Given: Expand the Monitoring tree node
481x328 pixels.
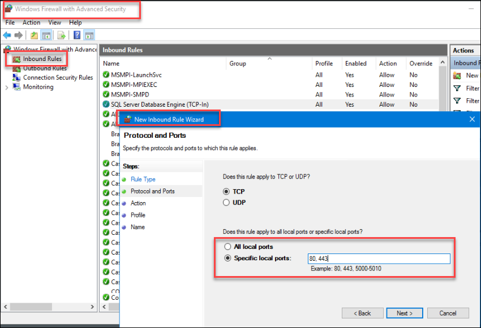Looking at the screenshot, I should pos(7,88).
